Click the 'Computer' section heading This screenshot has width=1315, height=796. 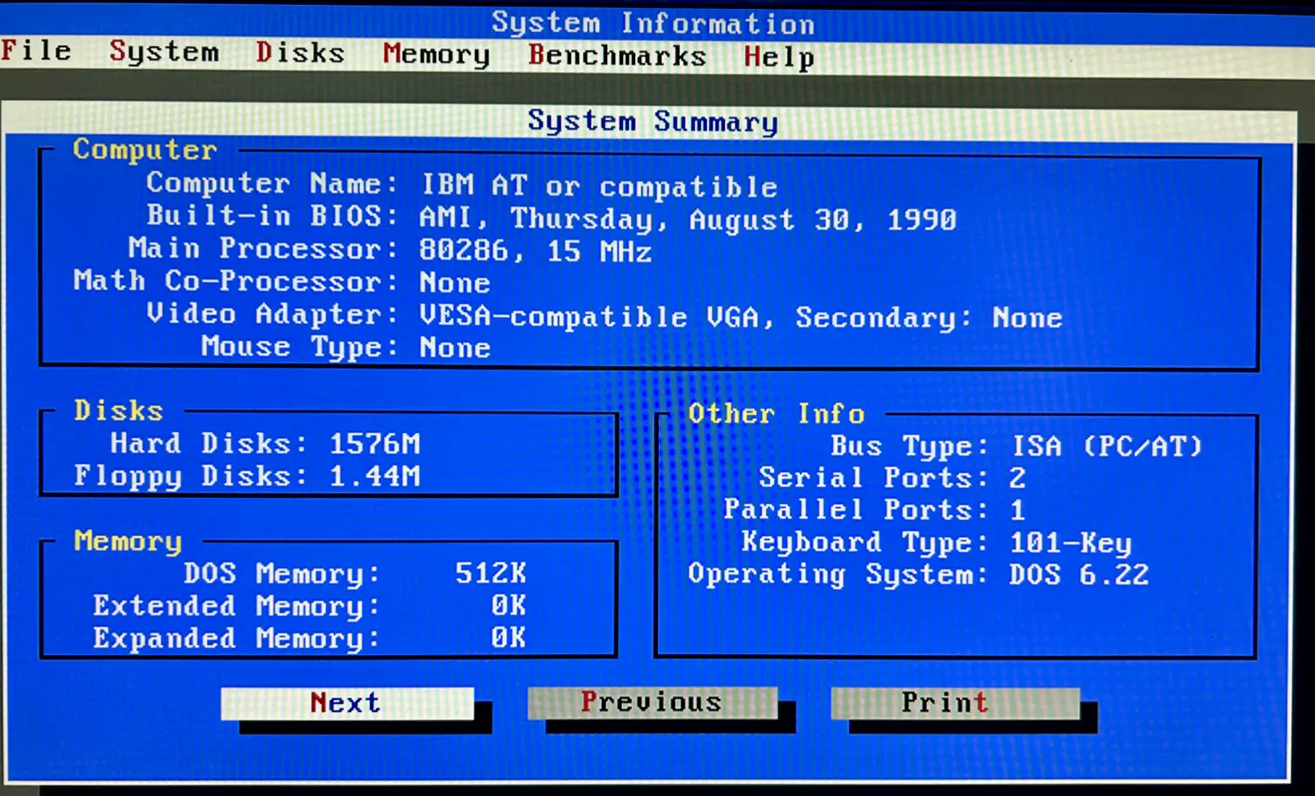click(145, 150)
